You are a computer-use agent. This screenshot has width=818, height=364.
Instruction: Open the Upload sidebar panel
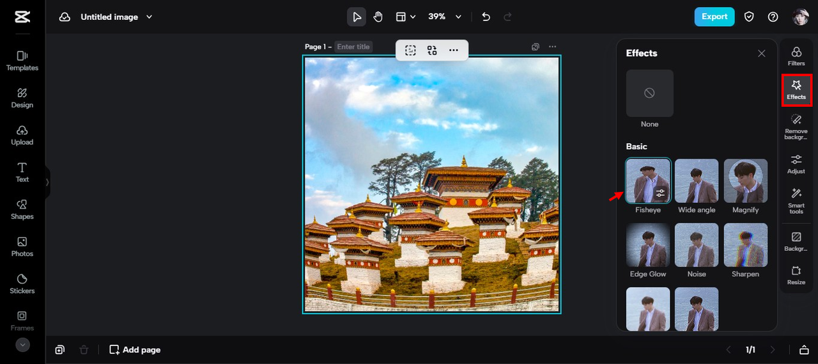click(22, 135)
